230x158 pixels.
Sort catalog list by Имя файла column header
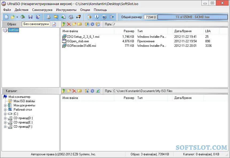[87, 98]
